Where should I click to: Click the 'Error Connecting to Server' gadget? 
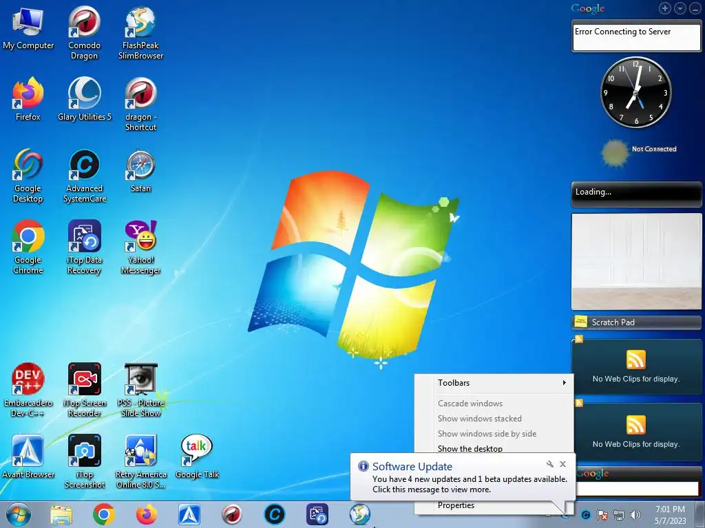coord(636,36)
